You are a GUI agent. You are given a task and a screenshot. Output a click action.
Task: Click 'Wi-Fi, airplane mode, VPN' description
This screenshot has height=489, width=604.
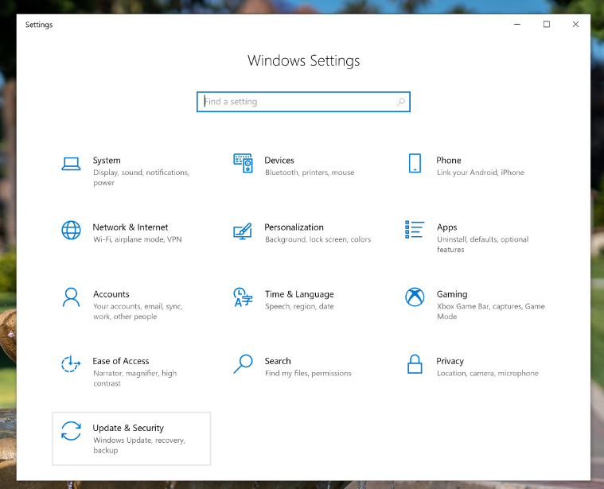(x=138, y=239)
